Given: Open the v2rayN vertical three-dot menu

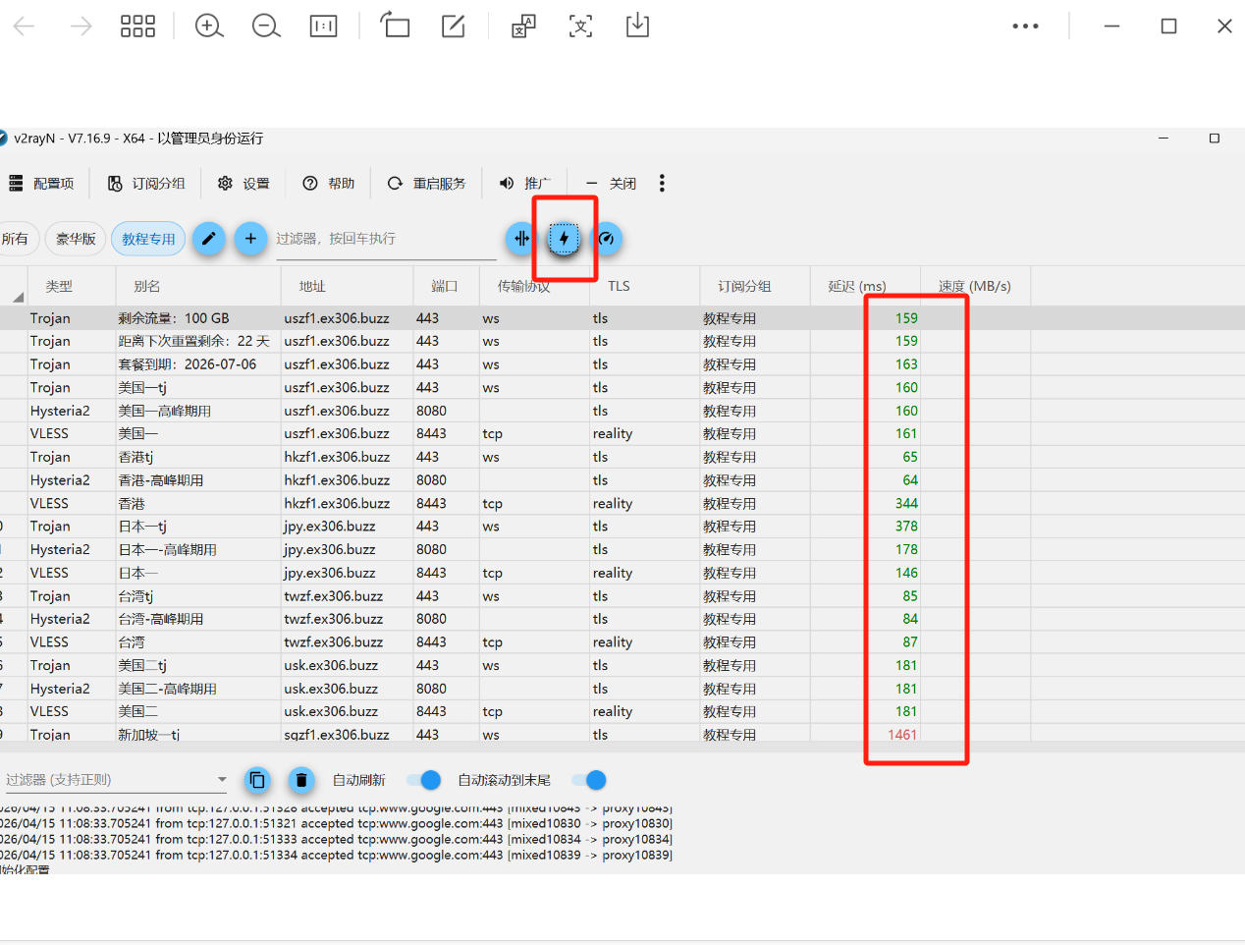Looking at the screenshot, I should [x=662, y=184].
